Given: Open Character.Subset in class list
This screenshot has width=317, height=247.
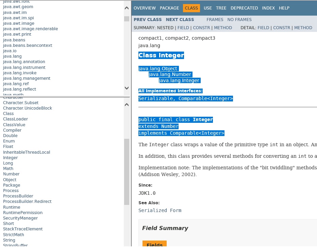Looking at the screenshot, I should click(x=21, y=102).
